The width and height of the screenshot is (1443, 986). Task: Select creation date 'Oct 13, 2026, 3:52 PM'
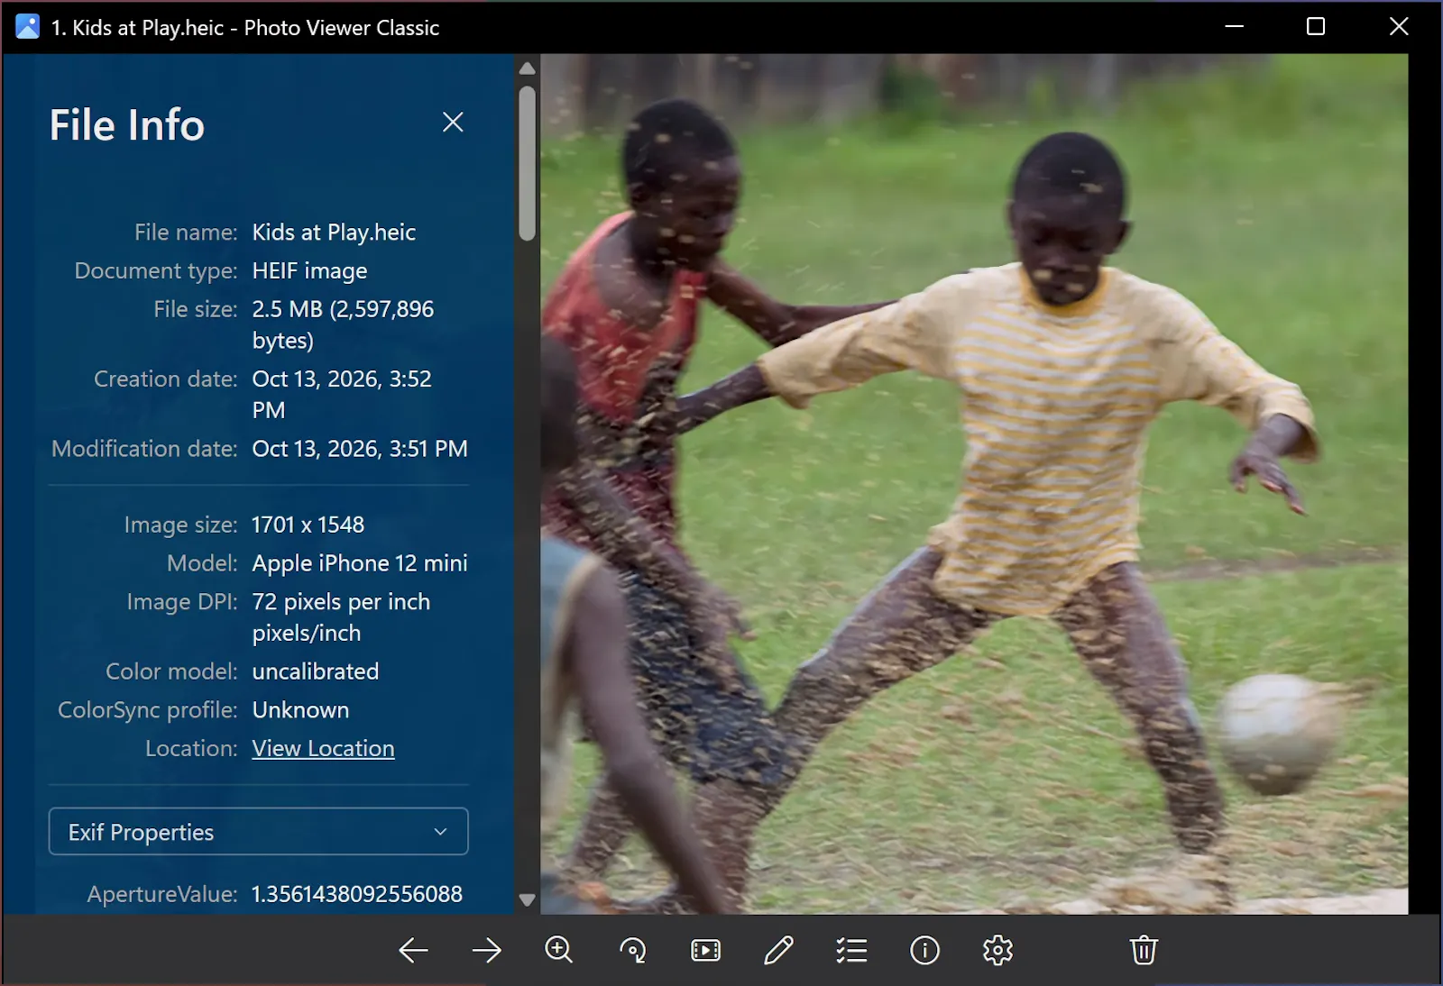pyautogui.click(x=342, y=394)
